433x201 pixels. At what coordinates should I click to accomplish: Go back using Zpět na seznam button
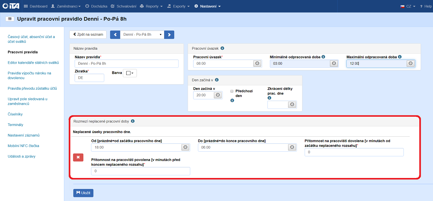[88, 35]
